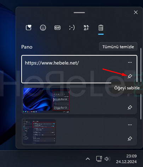The height and width of the screenshot is (167, 143).
Task: Pin the blue wallpaper screenshot item
Action: [130, 107]
